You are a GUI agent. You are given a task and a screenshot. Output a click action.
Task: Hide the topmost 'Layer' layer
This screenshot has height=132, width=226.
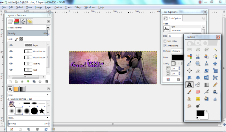[x=11, y=45]
